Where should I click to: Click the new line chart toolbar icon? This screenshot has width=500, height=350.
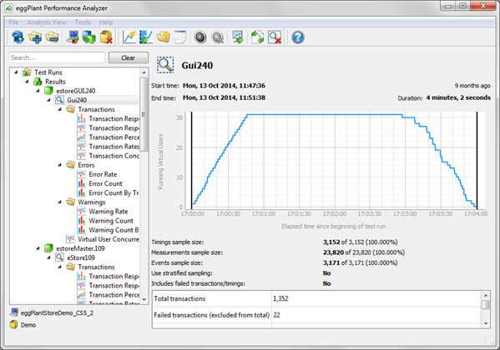[x=129, y=37]
